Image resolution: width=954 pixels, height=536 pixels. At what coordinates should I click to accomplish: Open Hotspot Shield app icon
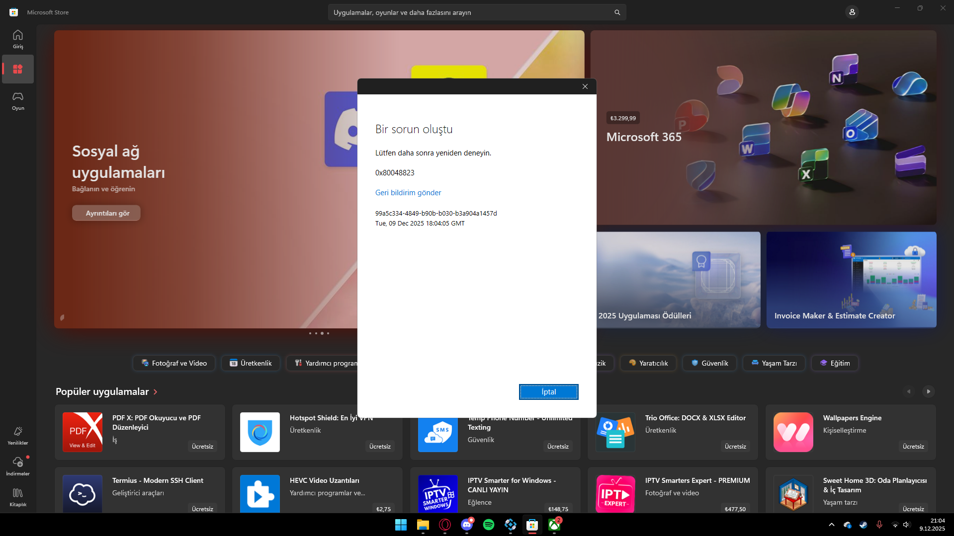tap(260, 432)
